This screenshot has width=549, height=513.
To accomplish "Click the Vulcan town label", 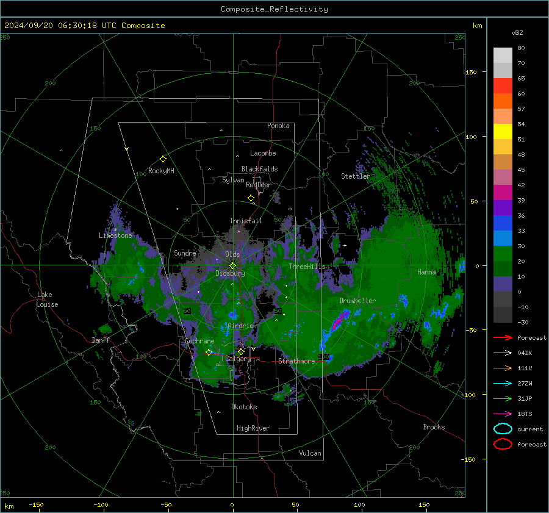I will pyautogui.click(x=310, y=453).
